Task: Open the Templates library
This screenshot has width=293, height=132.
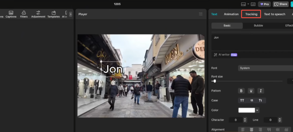Action: [x=54, y=14]
